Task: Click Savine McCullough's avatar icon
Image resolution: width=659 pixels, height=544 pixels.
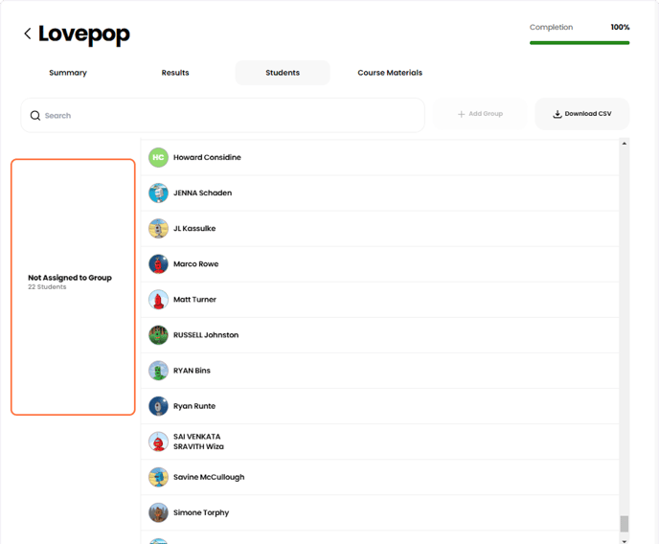Action: pos(158,477)
